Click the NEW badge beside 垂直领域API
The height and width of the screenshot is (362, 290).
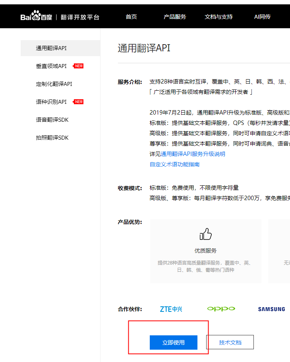(x=78, y=66)
